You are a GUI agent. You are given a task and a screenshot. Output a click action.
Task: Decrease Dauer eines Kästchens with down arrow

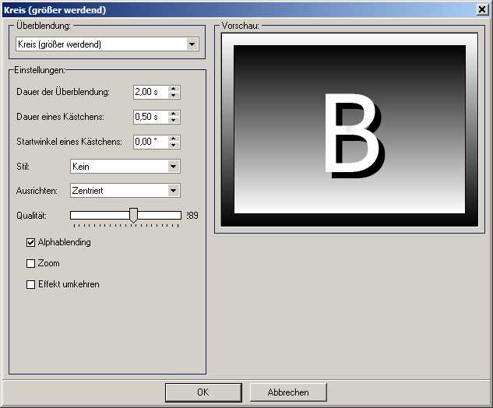(x=174, y=121)
